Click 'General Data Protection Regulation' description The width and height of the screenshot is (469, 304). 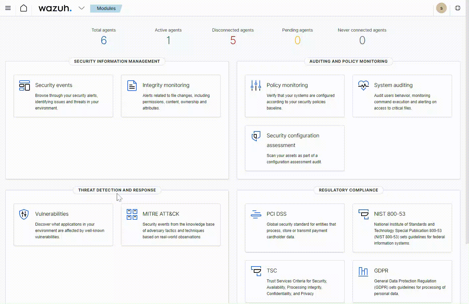pyautogui.click(x=410, y=287)
